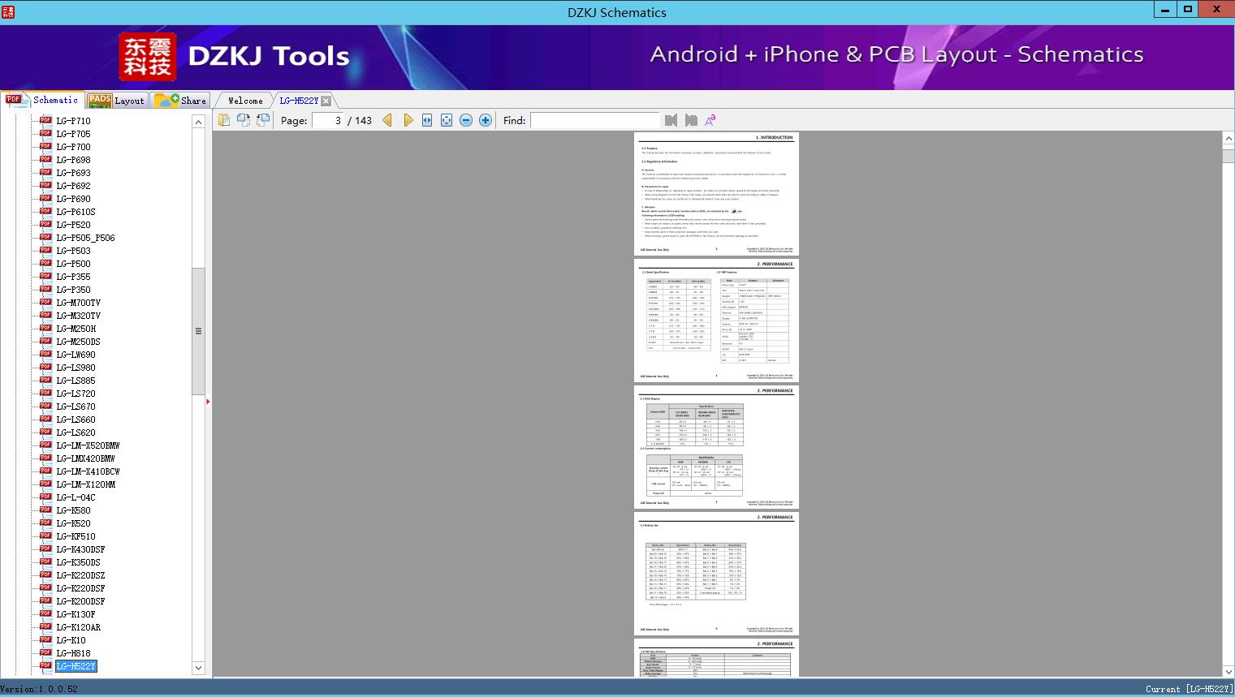Click the Band Specification performance page
The width and height of the screenshot is (1235, 697).
(x=716, y=321)
